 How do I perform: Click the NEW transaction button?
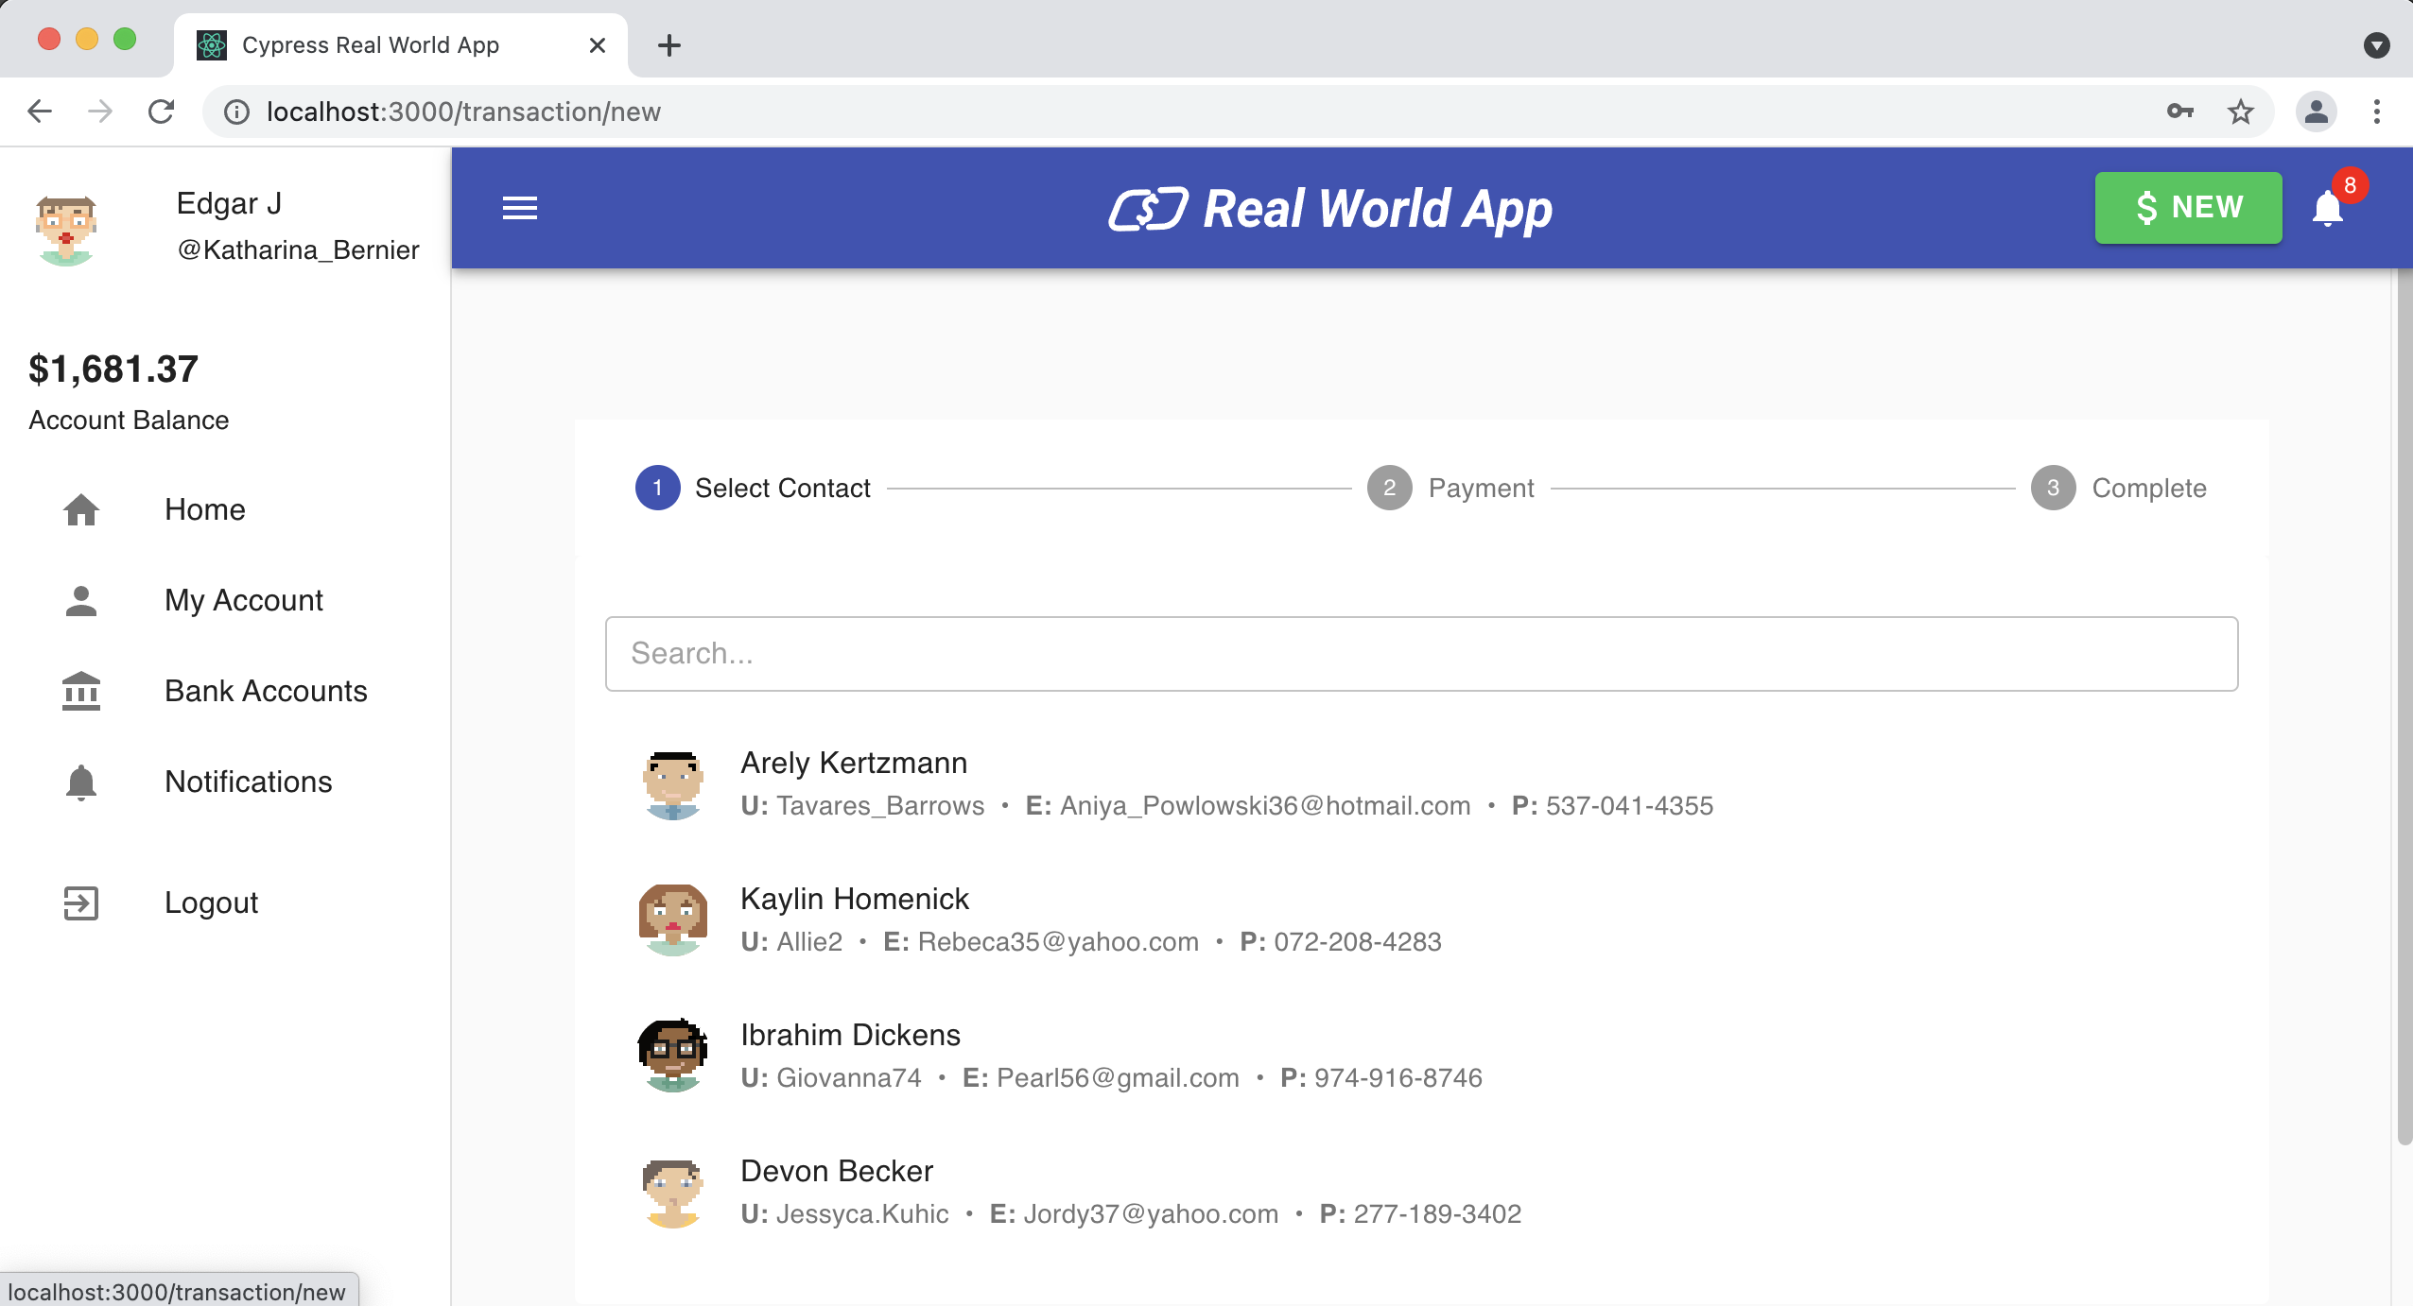click(2187, 207)
